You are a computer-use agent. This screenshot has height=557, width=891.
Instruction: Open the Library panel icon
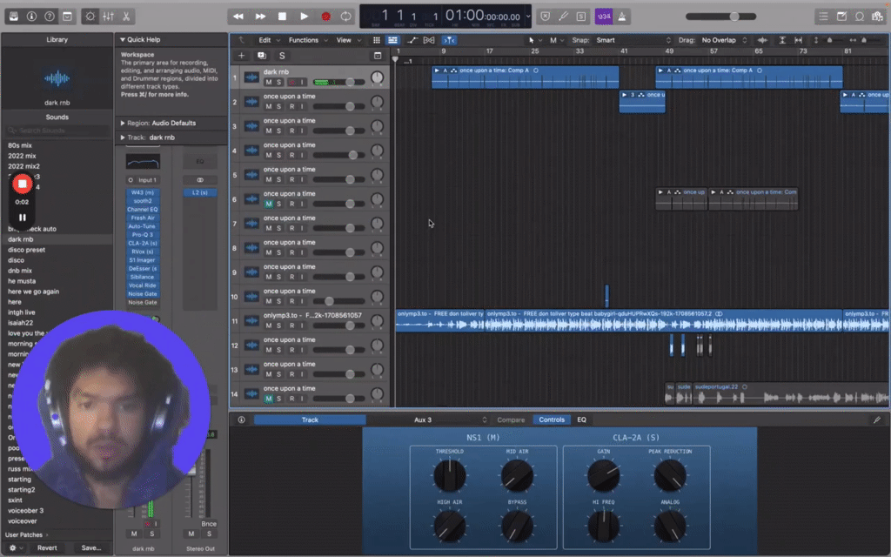coord(14,16)
